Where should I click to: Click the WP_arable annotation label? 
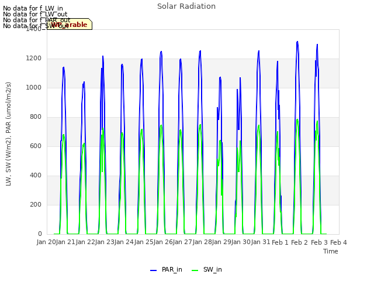[70, 24]
